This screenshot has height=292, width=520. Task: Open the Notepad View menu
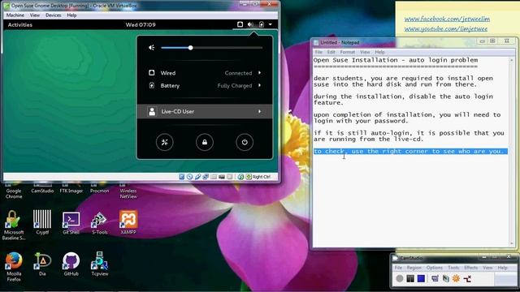[365, 52]
